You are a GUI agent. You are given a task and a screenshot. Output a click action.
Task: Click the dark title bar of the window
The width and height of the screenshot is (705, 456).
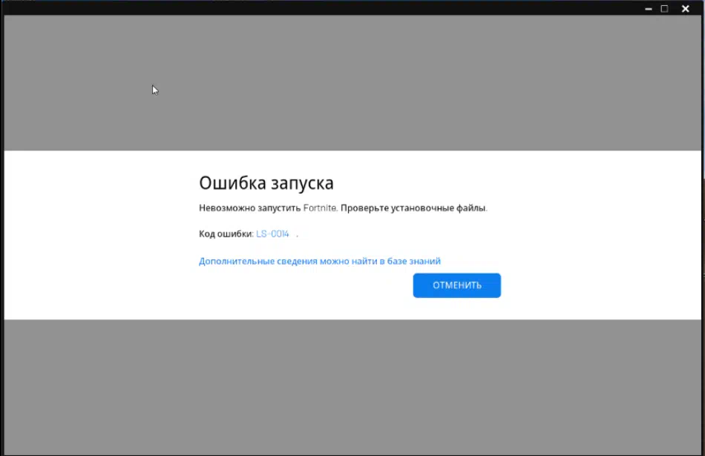[x=334, y=8]
